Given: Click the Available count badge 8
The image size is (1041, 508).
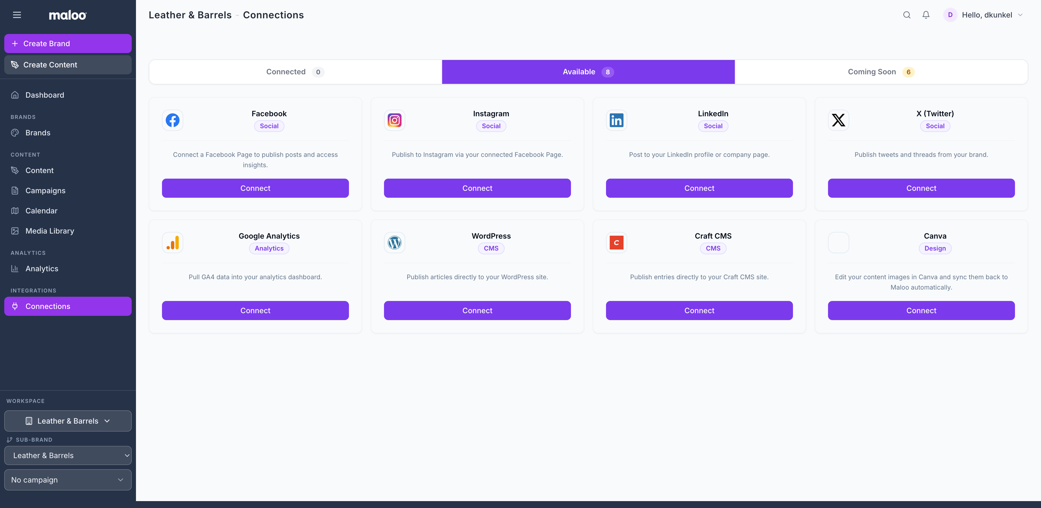Looking at the screenshot, I should click(x=607, y=72).
